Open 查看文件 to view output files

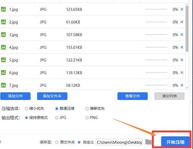point(132,96)
